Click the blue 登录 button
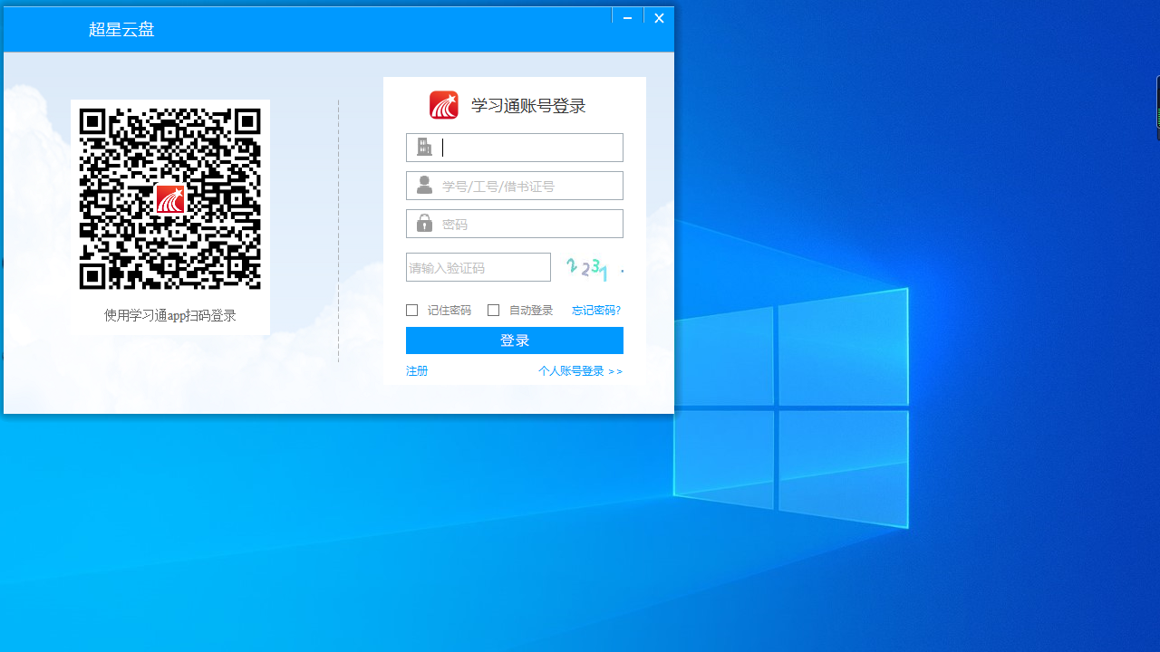The width and height of the screenshot is (1160, 652). click(x=515, y=340)
